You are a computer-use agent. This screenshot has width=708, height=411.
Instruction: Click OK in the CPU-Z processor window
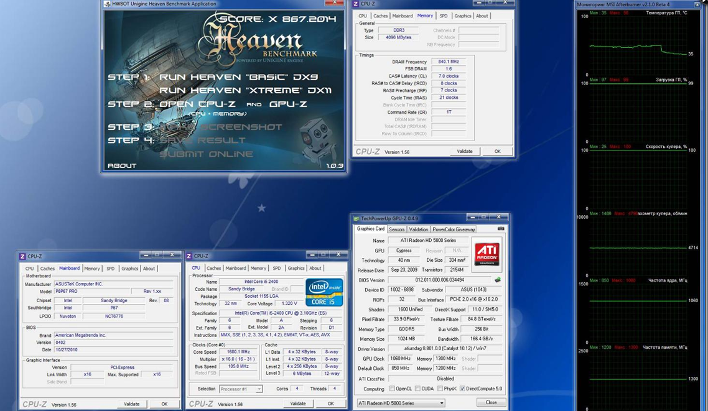coord(330,404)
